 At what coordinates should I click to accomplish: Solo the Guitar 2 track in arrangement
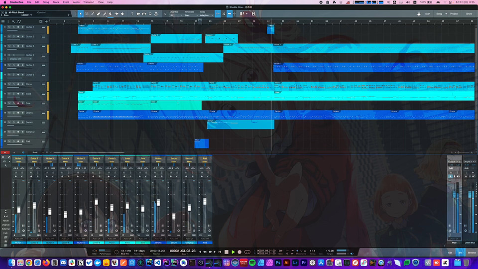coord(13,36)
